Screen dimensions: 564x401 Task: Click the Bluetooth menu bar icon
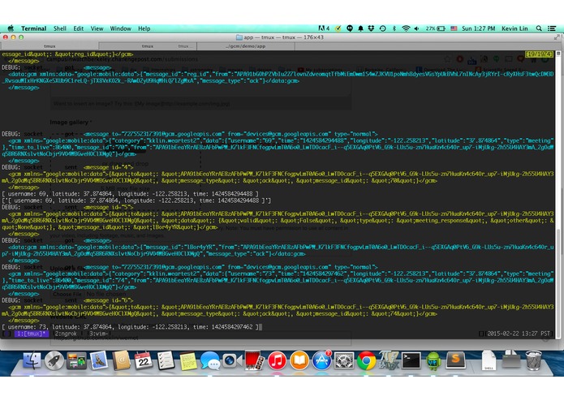coord(394,28)
